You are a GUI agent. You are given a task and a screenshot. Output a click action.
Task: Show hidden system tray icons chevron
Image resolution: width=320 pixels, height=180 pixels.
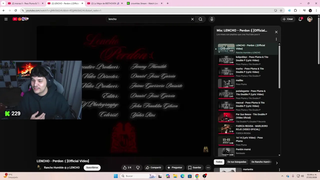tap(282, 176)
